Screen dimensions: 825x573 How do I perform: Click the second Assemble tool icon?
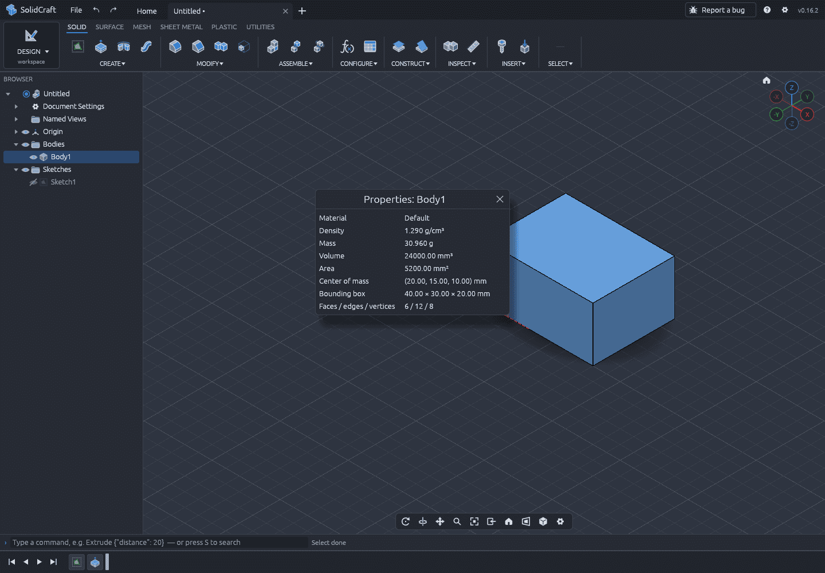296,46
